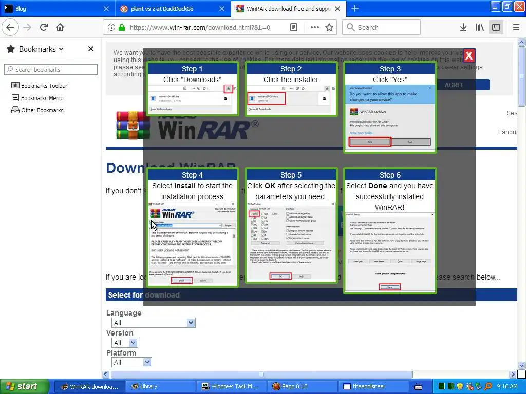Switch to Pego 0.10 taskbar item
Viewport: 526px width, 394px height.
pyautogui.click(x=302, y=386)
